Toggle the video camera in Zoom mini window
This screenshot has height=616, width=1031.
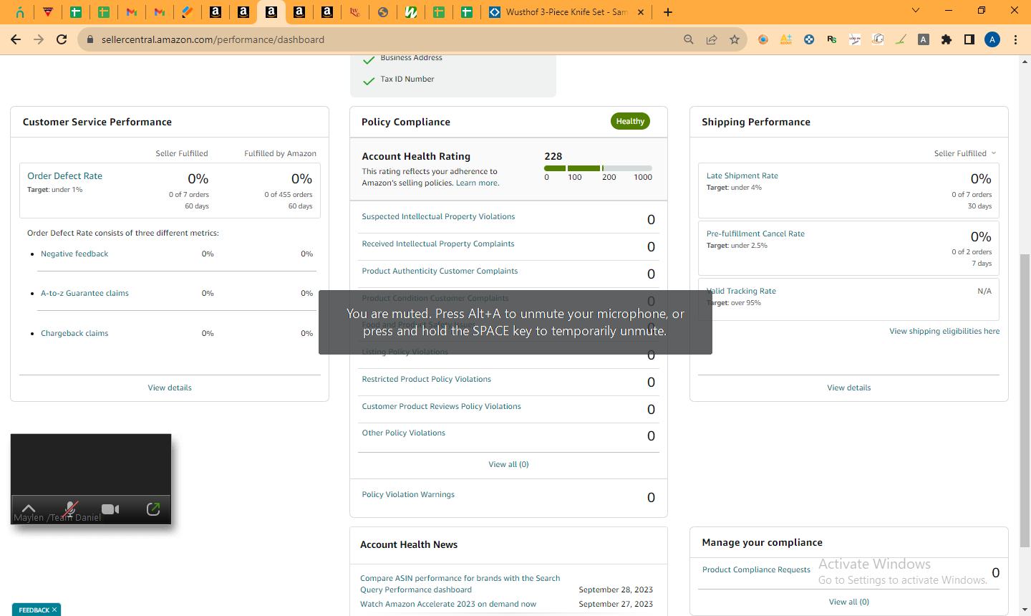point(110,509)
